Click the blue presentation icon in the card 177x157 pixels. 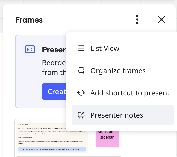pos(30,49)
